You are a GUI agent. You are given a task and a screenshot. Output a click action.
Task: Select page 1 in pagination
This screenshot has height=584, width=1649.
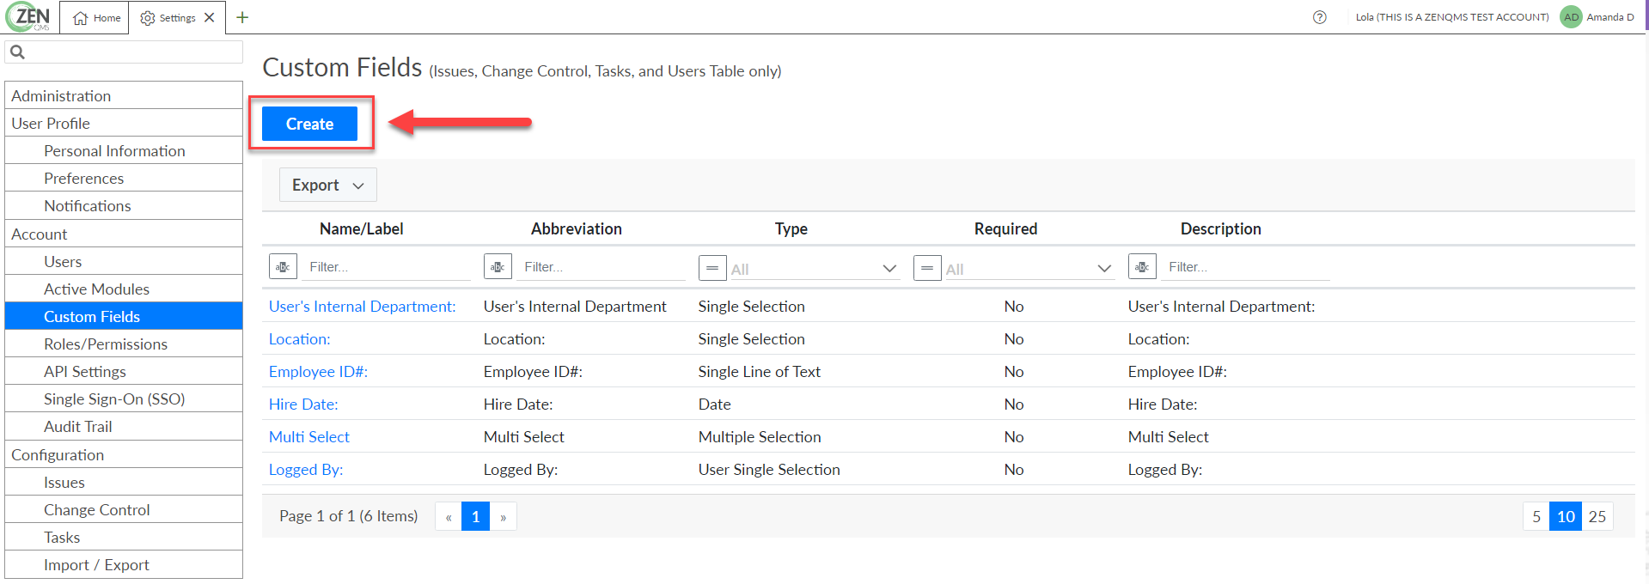point(475,517)
